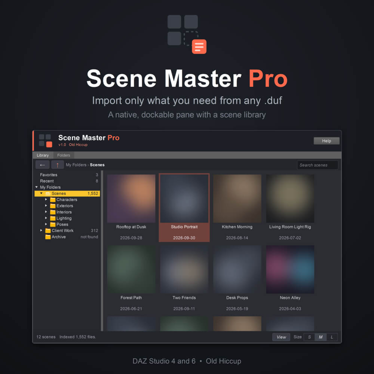The height and width of the screenshot is (374, 374).
Task: Click the large Scene Master Pro logo
Action: tap(187, 34)
